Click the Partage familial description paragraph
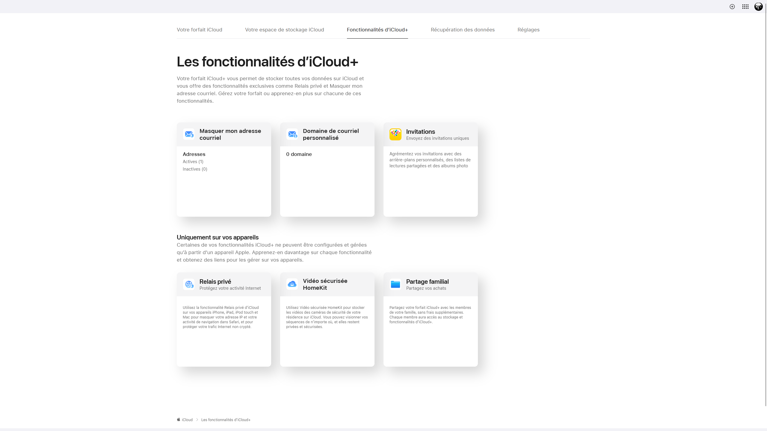This screenshot has height=431, width=767. click(x=430, y=315)
